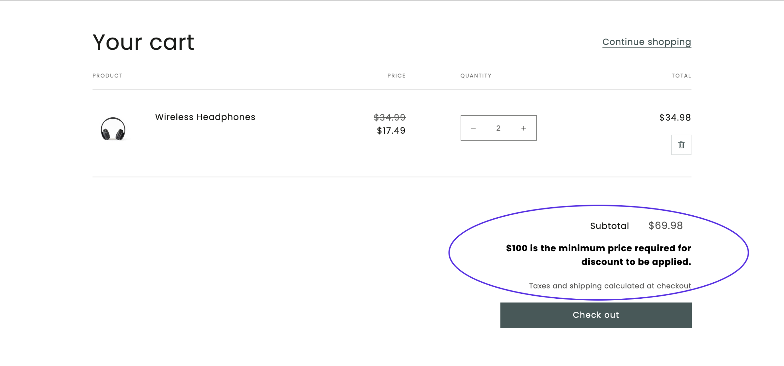Click the Subtotal label
This screenshot has height=366, width=784.
click(x=609, y=226)
